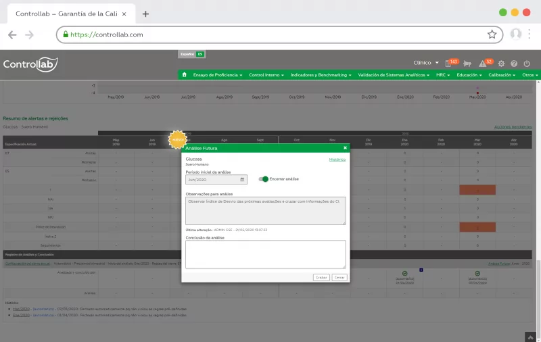Click the Gravar button
The width and height of the screenshot is (541, 342).
[321, 277]
